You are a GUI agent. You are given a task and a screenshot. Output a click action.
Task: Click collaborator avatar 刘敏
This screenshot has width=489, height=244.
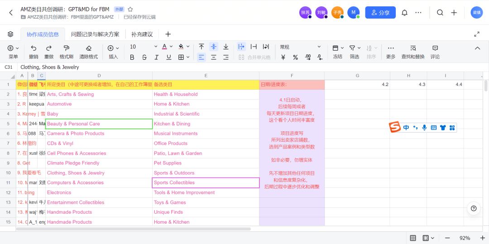tap(321, 13)
